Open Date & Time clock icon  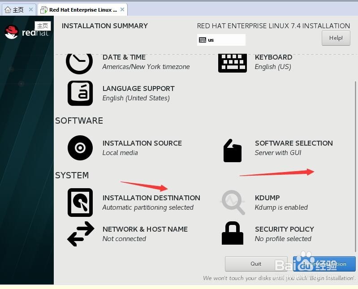(79, 64)
